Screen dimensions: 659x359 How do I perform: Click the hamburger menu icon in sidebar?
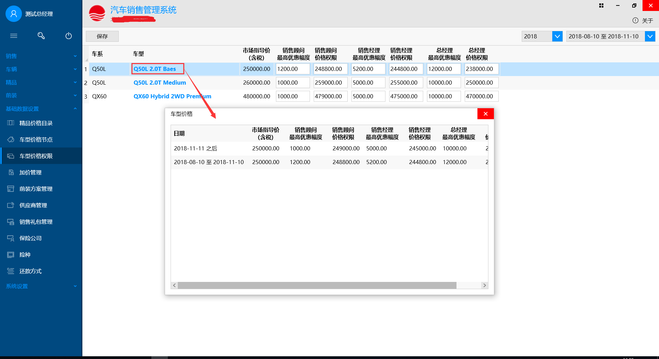14,36
